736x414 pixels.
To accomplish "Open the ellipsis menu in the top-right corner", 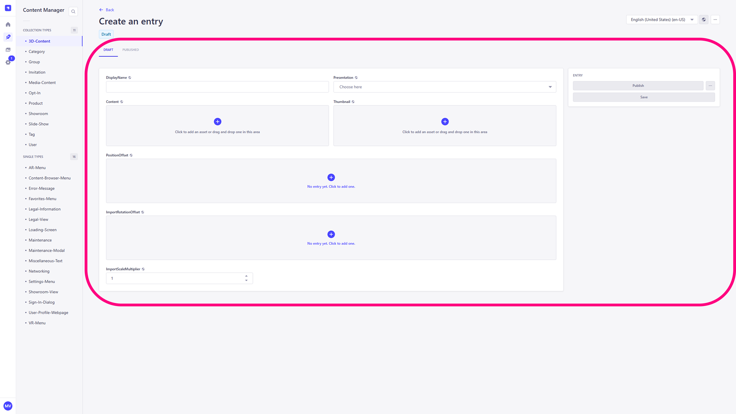I will [x=715, y=19].
